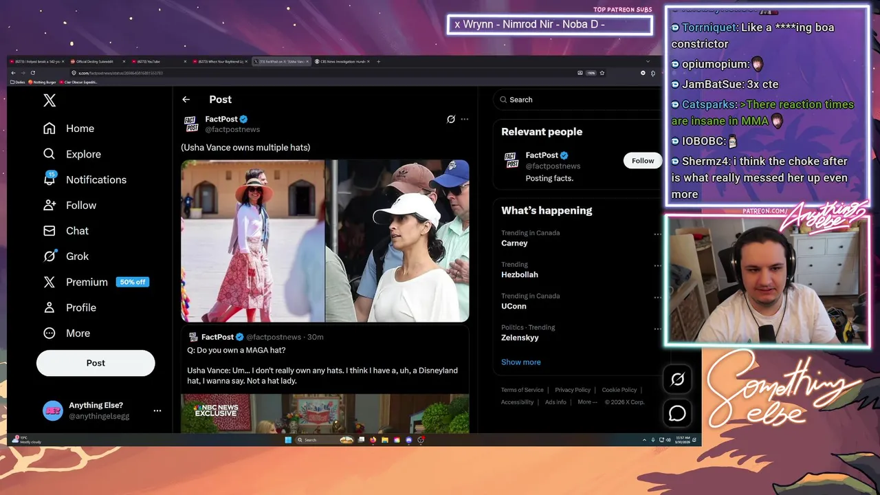Screen dimensions: 880x495
Task: Open Premium with 50% off badge
Action: [96, 282]
